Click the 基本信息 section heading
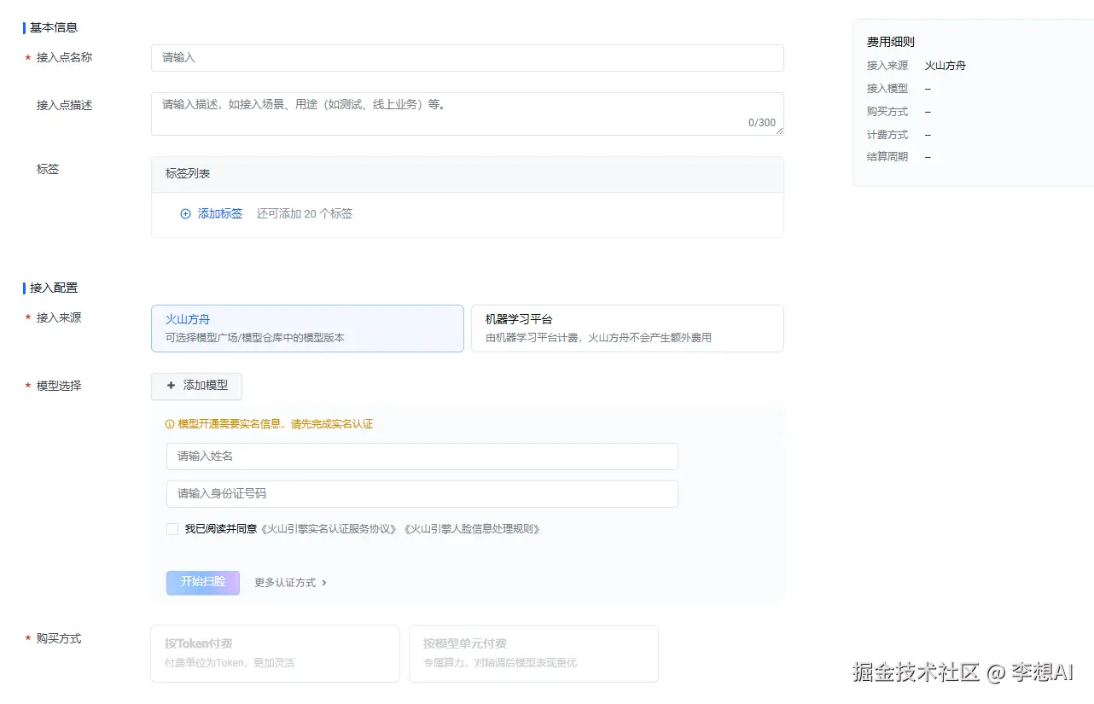The width and height of the screenshot is (1094, 704). pyautogui.click(x=54, y=28)
